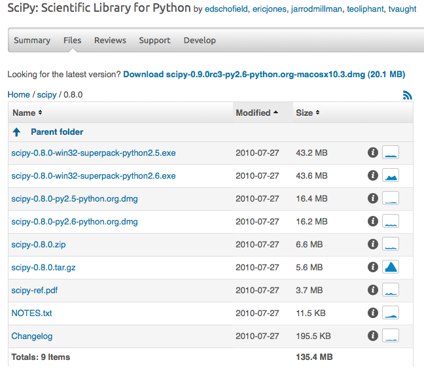The height and width of the screenshot is (375, 424).
Task: Switch to the Support tab
Action: tap(154, 41)
